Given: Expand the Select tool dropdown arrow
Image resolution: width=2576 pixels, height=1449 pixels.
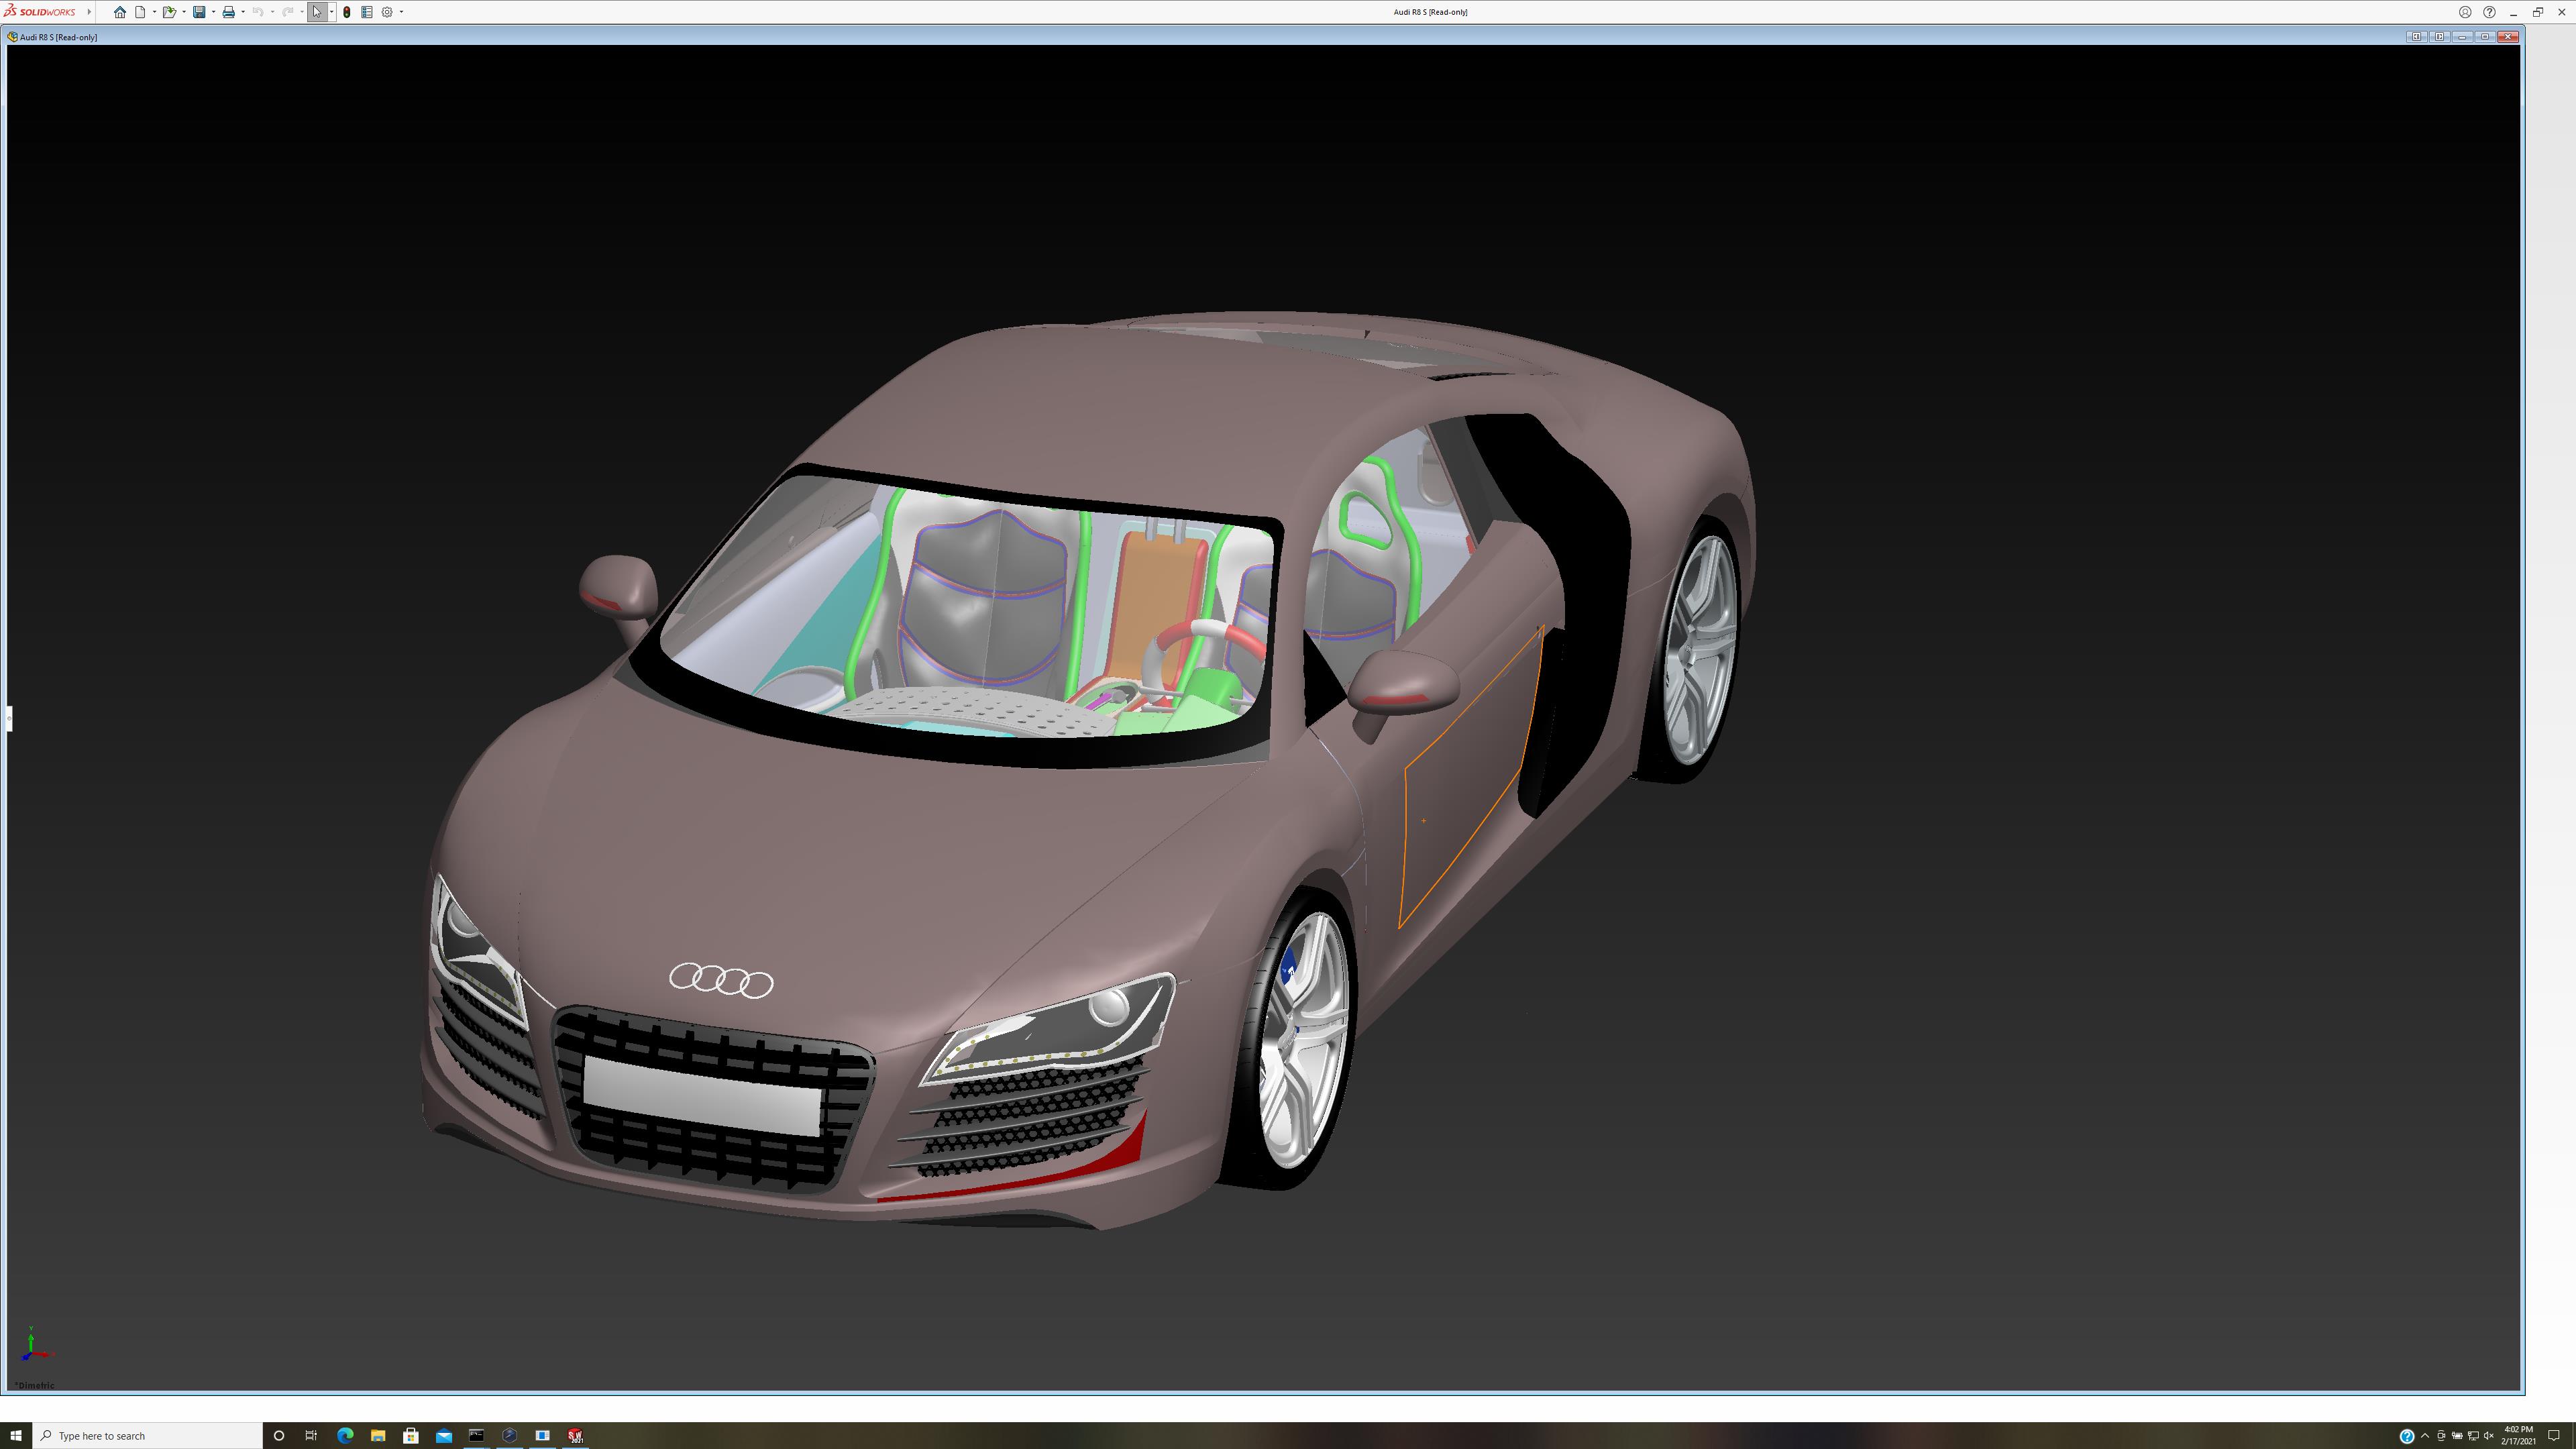Looking at the screenshot, I should pos(331,12).
